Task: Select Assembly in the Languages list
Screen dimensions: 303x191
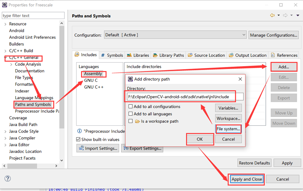Action: 93,74
